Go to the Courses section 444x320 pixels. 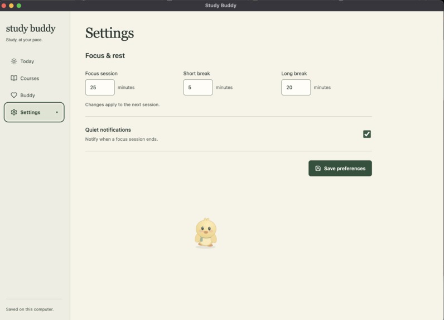pos(34,78)
